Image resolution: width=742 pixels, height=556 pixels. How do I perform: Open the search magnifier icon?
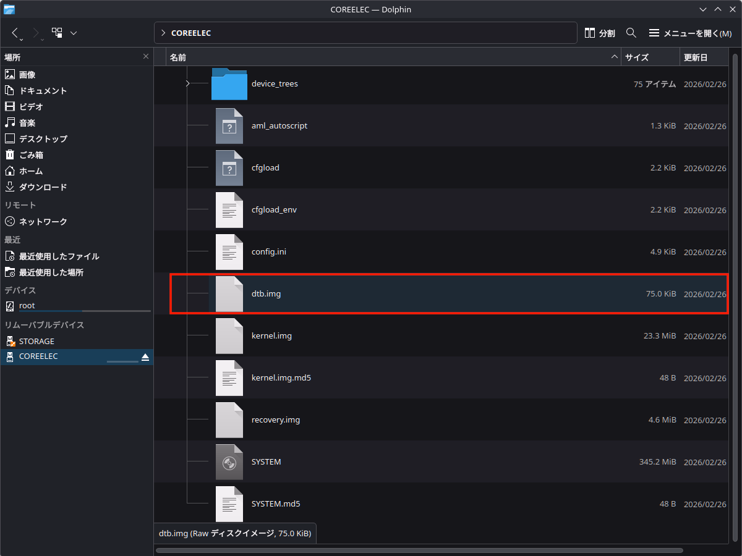click(631, 32)
